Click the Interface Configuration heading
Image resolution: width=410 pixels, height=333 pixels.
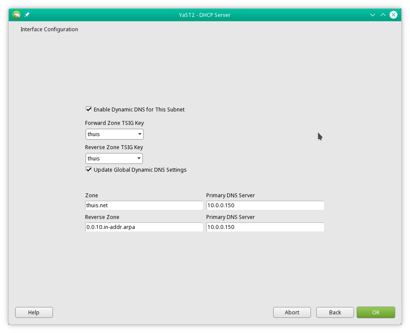pos(49,29)
